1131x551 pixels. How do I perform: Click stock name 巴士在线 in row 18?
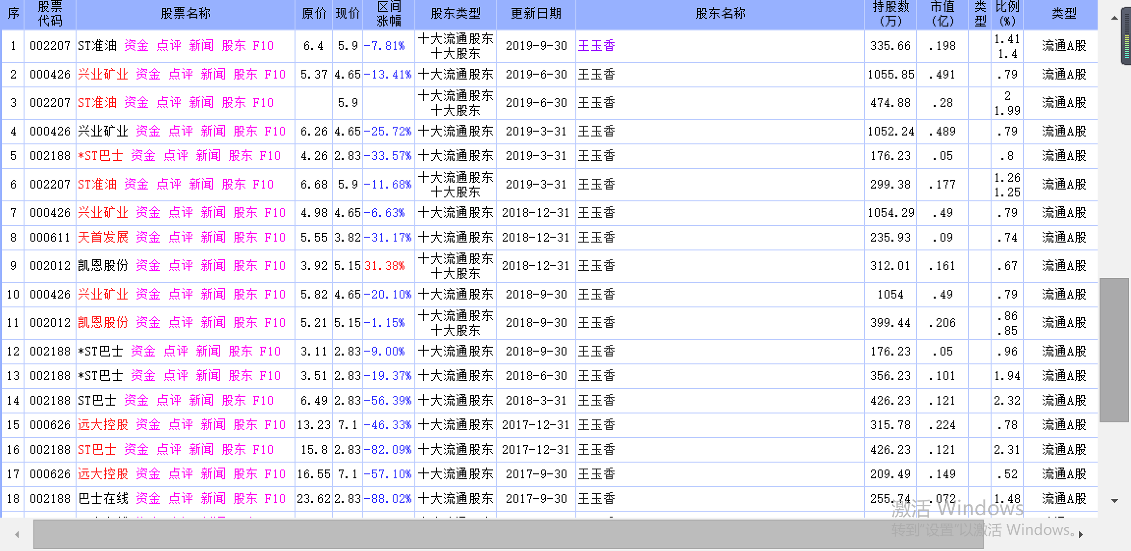coord(103,499)
